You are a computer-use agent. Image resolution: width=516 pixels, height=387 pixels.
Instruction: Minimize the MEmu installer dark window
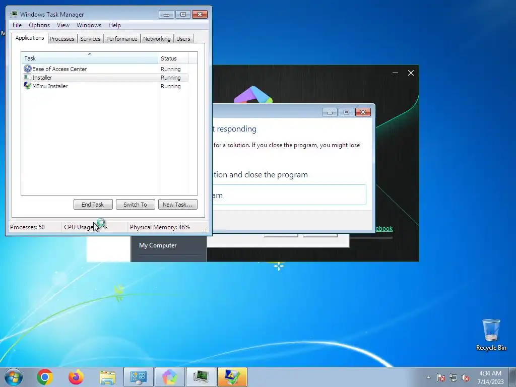(x=395, y=73)
